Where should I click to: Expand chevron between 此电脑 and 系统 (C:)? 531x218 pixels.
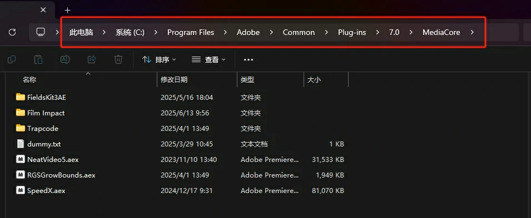[105, 32]
